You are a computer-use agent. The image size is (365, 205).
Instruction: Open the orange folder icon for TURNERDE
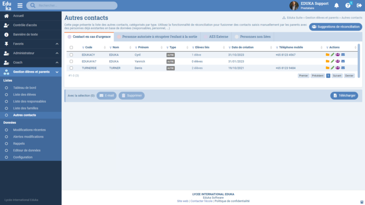pyautogui.click(x=327, y=68)
